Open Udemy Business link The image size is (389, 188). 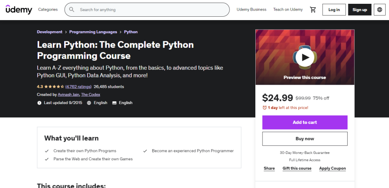pyautogui.click(x=251, y=9)
